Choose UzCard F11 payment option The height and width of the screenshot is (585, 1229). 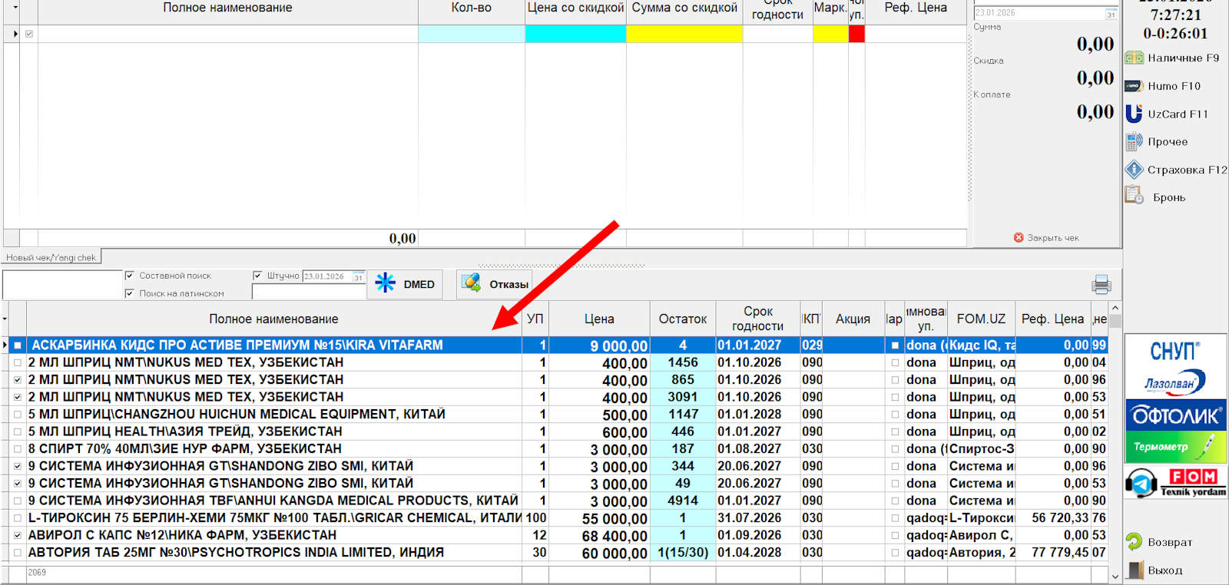click(1134, 114)
